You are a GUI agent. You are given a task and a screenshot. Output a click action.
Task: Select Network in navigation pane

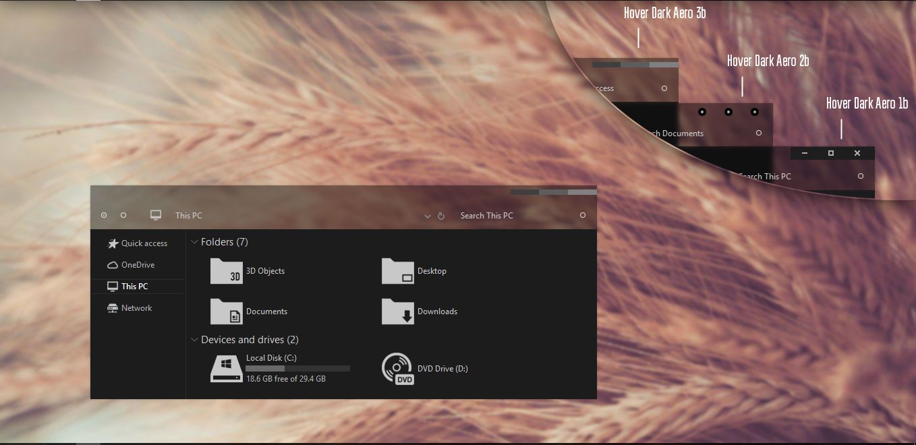click(136, 308)
